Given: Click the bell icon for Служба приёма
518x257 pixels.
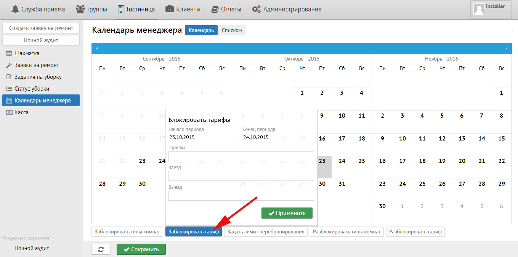Looking at the screenshot, I should (15, 9).
